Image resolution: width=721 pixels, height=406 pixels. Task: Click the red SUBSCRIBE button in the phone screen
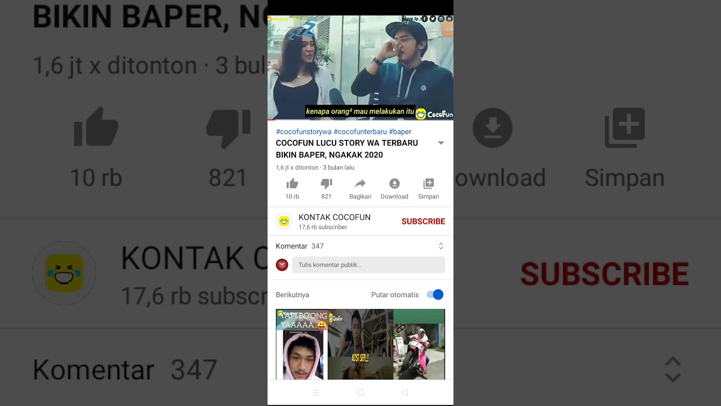[x=423, y=222]
